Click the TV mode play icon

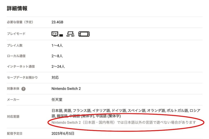tap(57, 34)
